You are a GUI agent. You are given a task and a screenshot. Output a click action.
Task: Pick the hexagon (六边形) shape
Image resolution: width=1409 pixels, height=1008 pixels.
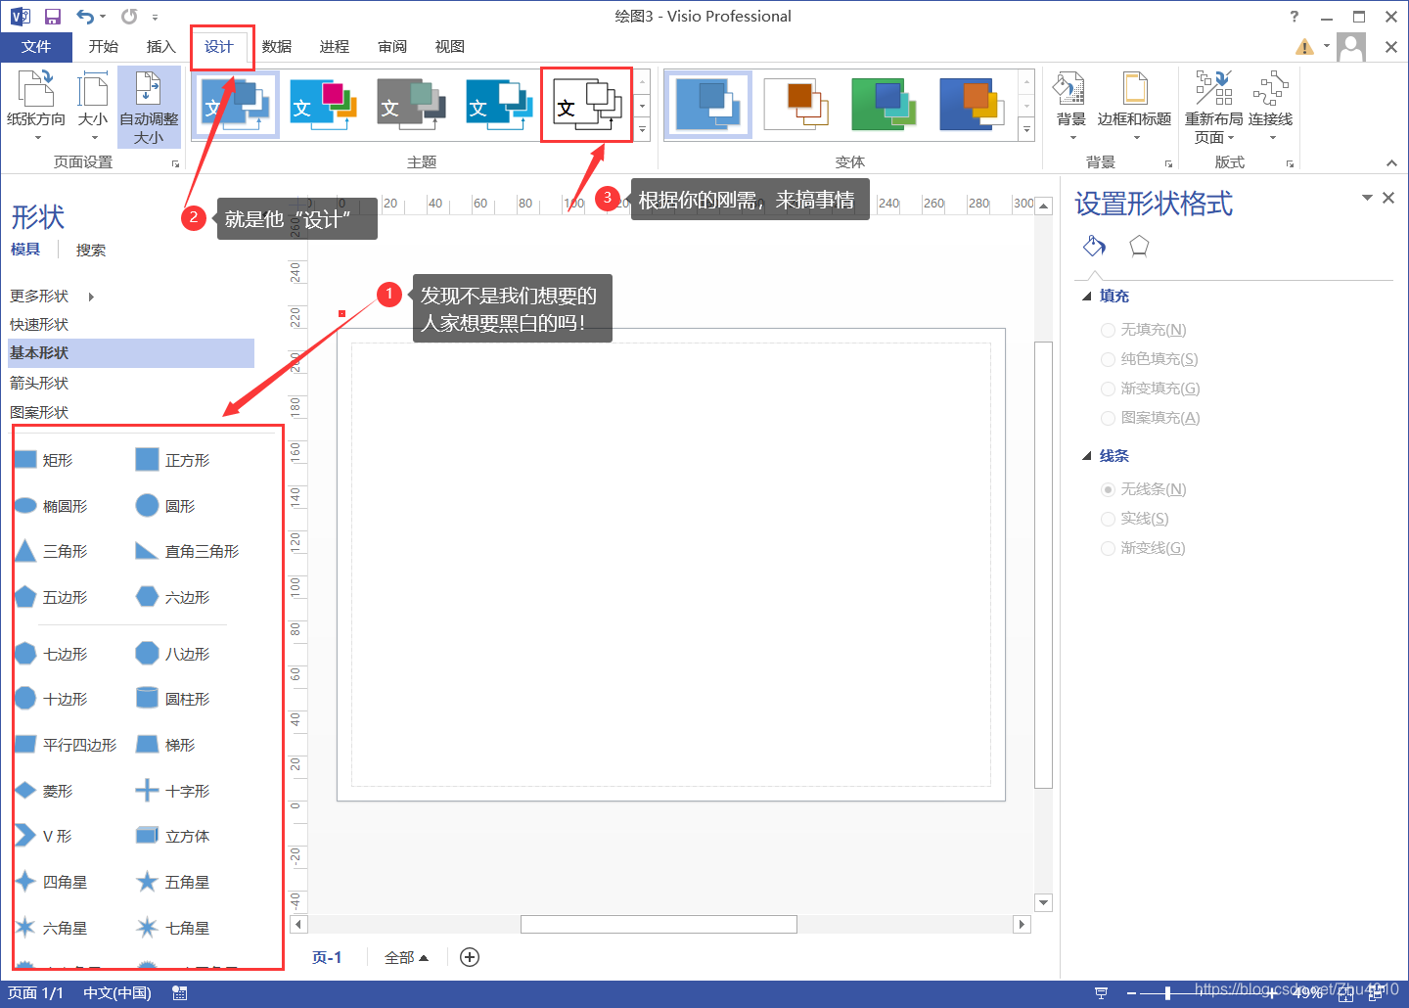click(172, 597)
